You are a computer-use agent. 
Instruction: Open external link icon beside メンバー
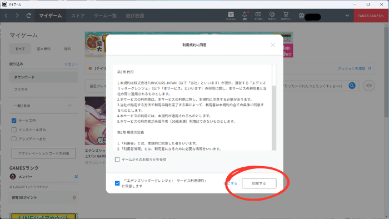pyautogui.click(x=76, y=177)
